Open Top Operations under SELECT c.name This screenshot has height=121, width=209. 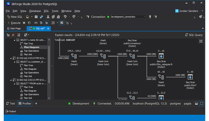31,51
